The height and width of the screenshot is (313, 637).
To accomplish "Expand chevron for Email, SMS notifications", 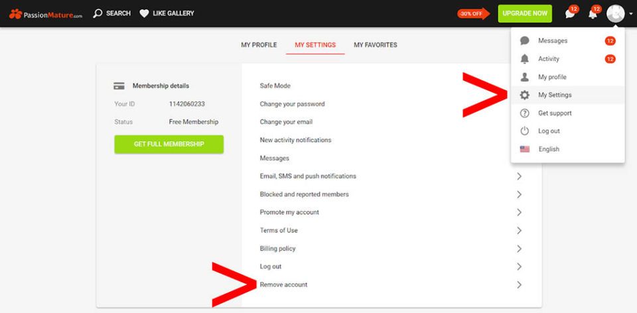I will pos(519,176).
